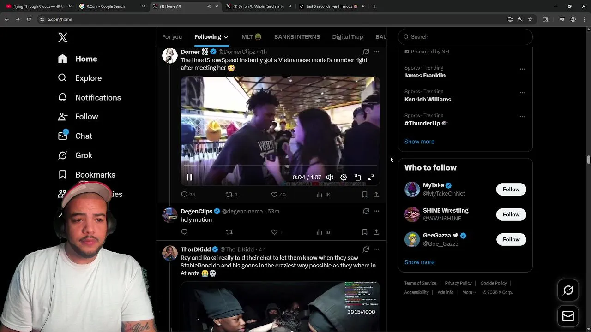Open the Home page from sidebar
The image size is (591, 332).
point(78,59)
